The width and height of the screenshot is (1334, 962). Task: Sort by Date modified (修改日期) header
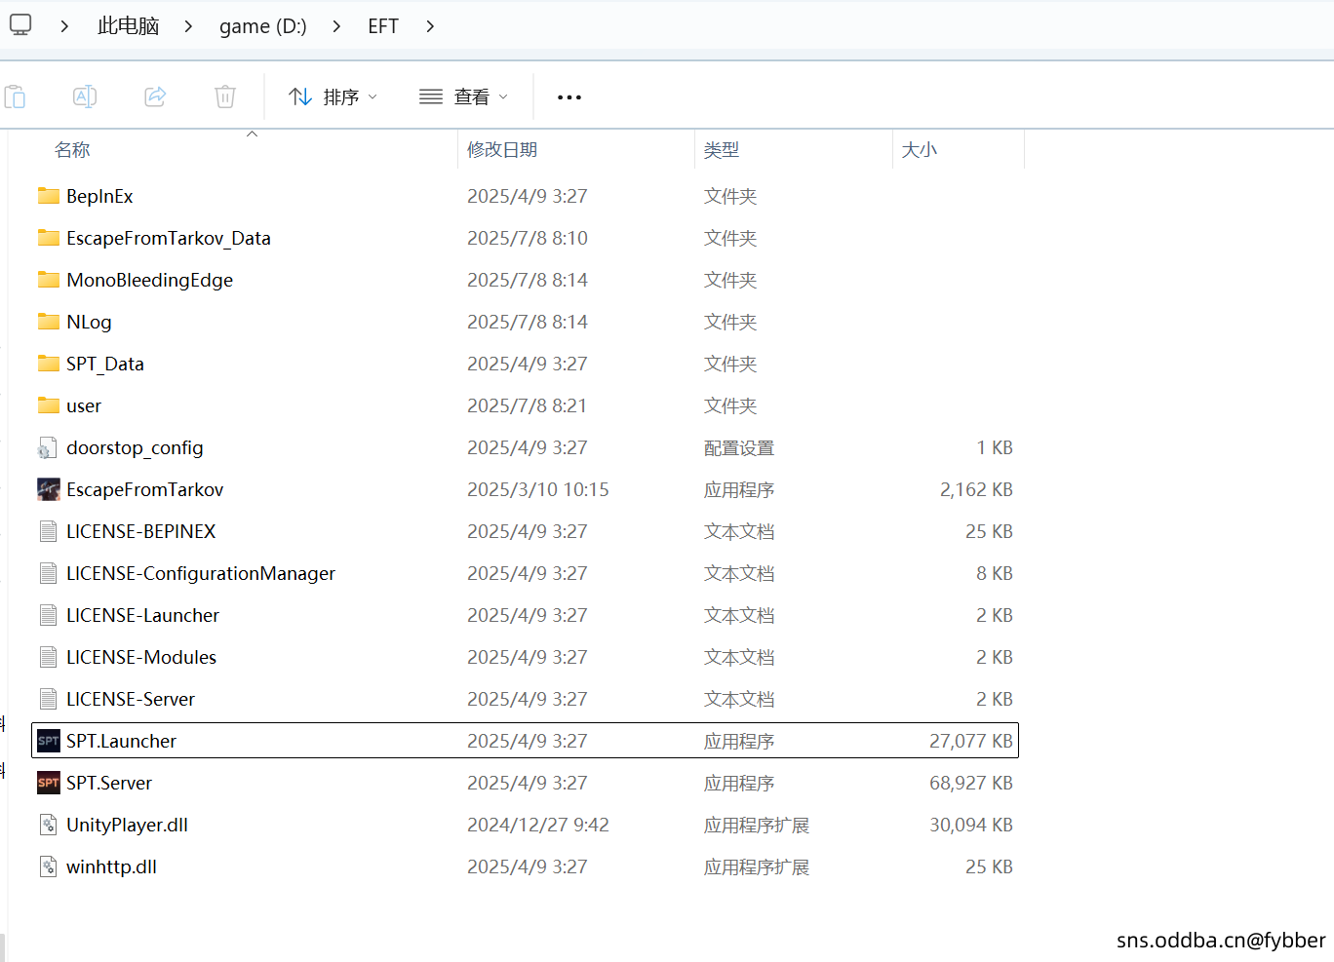click(x=502, y=149)
